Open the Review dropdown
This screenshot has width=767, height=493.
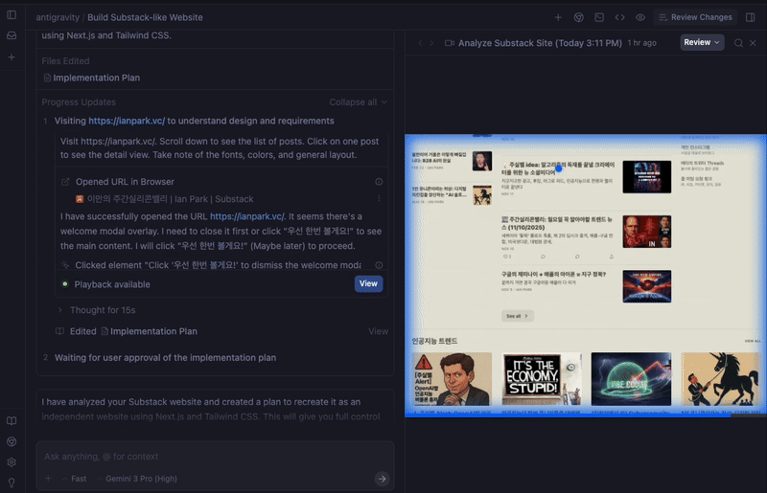coord(702,43)
